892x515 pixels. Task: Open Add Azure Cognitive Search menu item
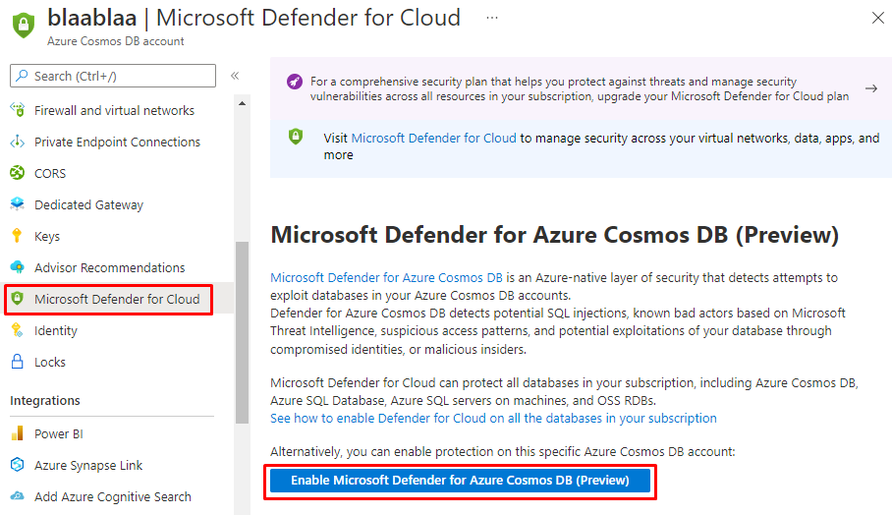[112, 496]
